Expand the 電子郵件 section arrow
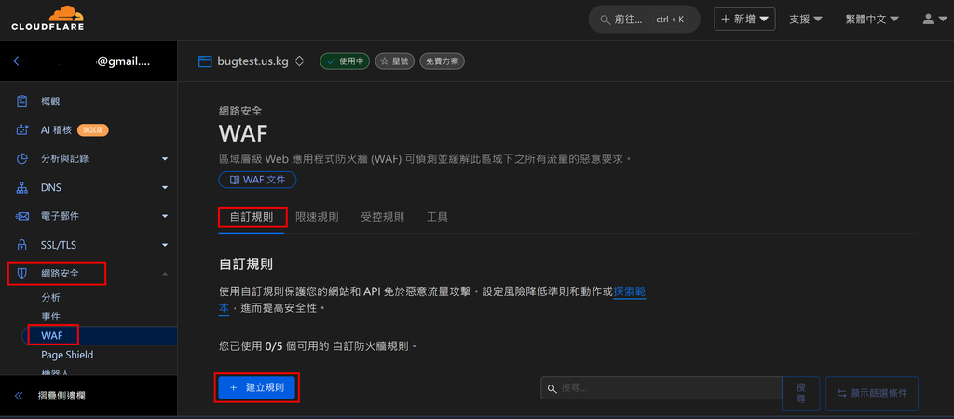Screen dimensions: 954x419 point(165,216)
